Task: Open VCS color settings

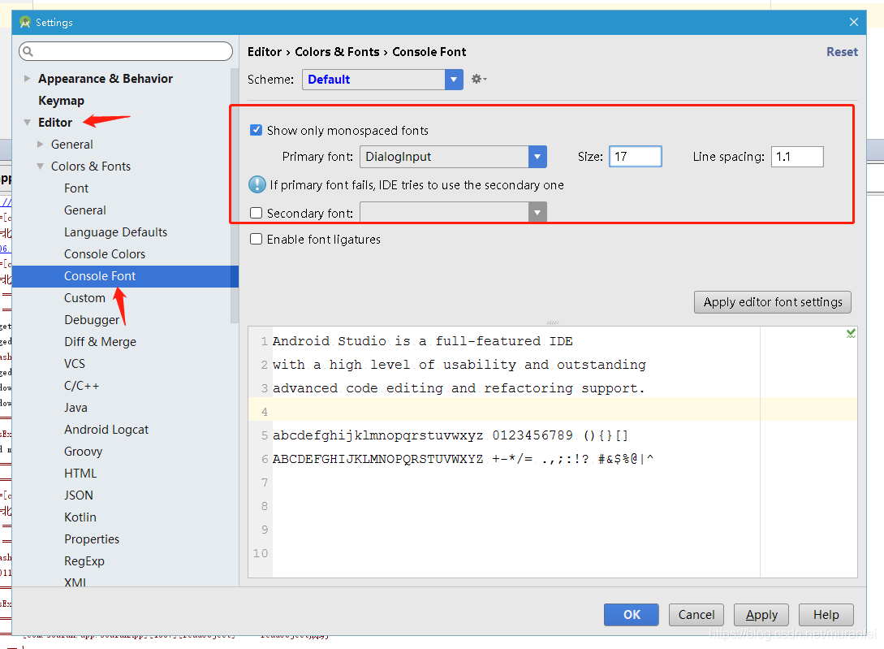Action: pyautogui.click(x=75, y=364)
